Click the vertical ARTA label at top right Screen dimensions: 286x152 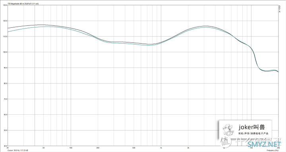point(280,9)
